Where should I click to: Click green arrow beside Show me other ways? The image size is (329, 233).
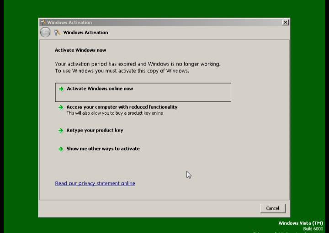pos(61,149)
